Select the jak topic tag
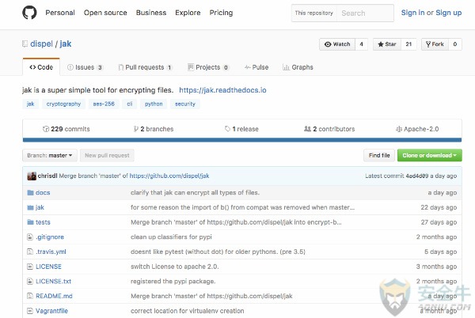This screenshot has height=318, width=475. (30, 104)
